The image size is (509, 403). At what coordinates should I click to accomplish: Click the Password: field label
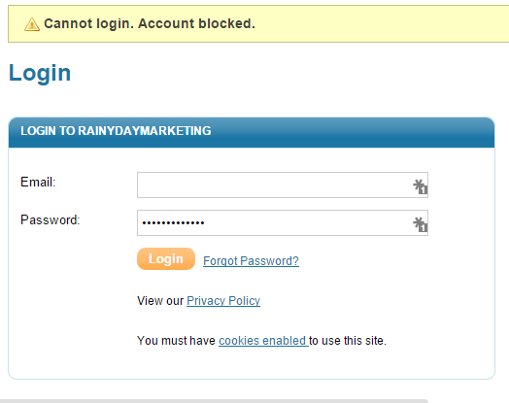(x=50, y=220)
